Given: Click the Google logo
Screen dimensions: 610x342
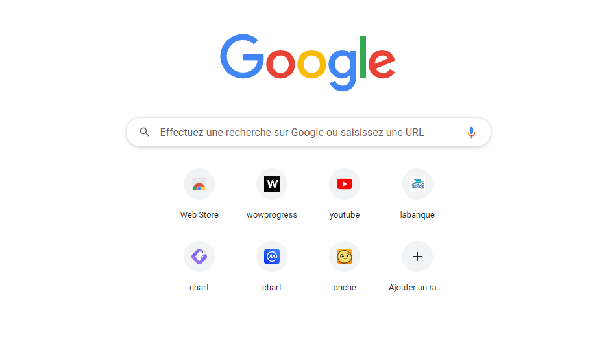Looking at the screenshot, I should [308, 62].
